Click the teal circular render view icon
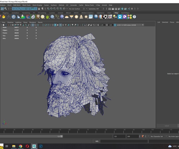Viewport: 179px width, 149px height. [122, 9]
